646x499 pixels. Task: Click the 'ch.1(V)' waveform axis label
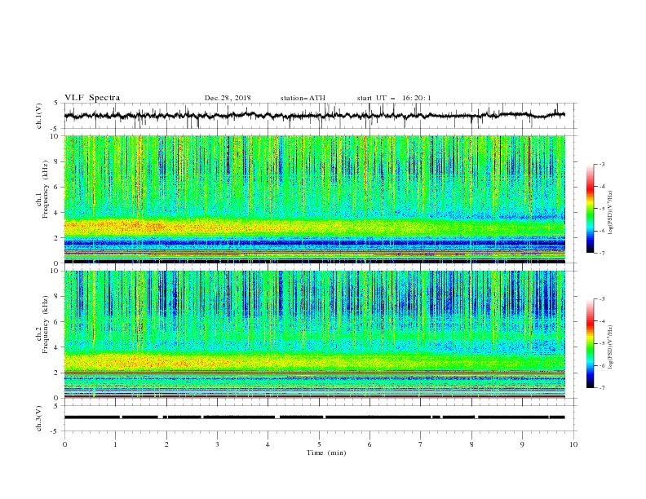[x=39, y=116]
